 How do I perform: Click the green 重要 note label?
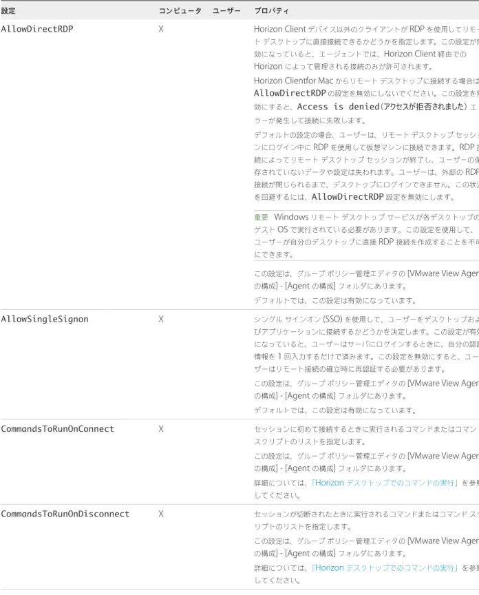coord(261,217)
